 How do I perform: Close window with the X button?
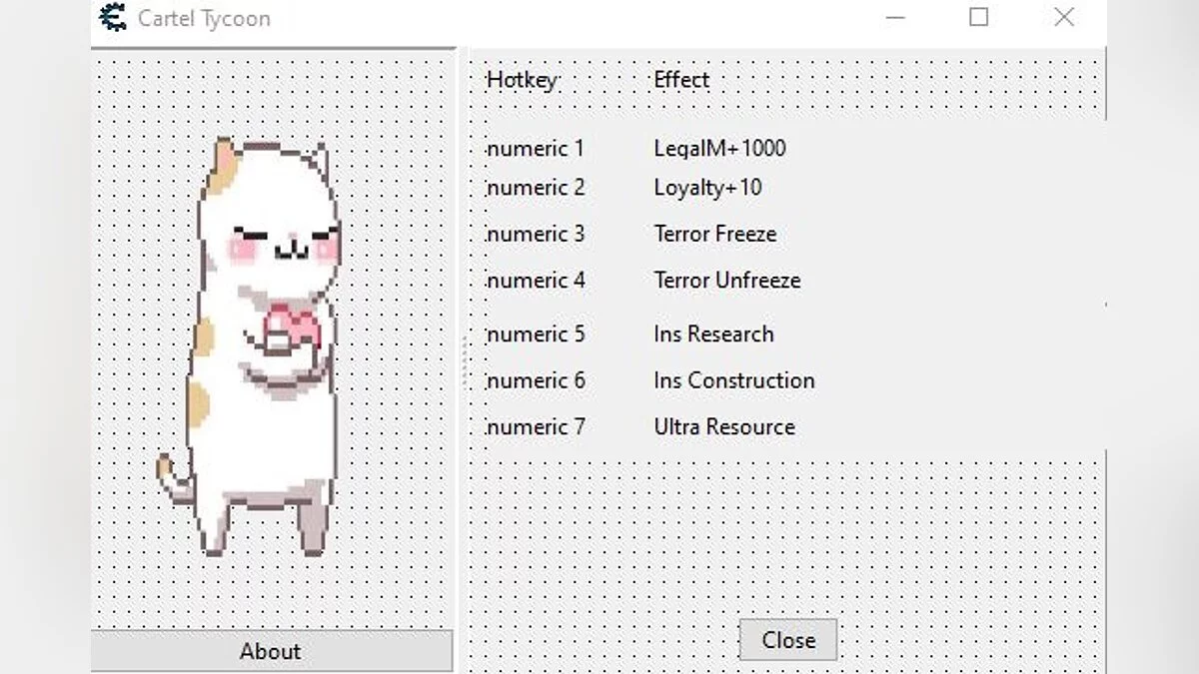coord(1064,17)
